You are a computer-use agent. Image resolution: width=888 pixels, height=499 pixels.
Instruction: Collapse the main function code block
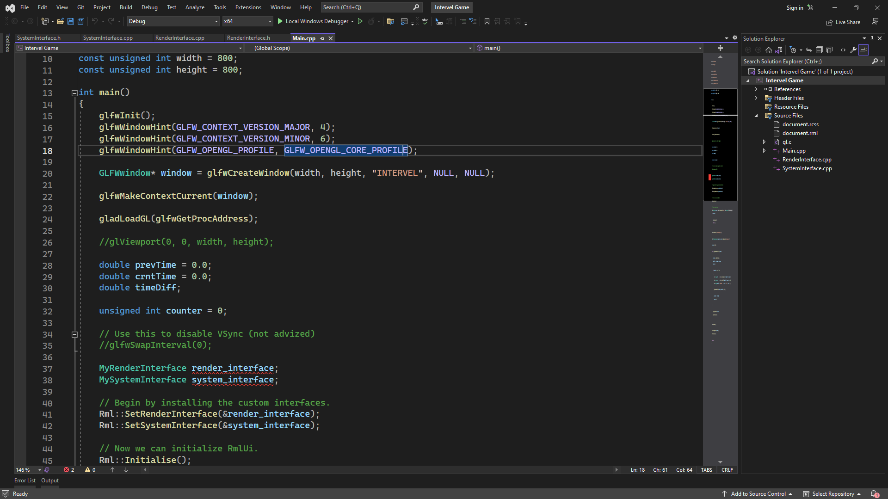74,93
